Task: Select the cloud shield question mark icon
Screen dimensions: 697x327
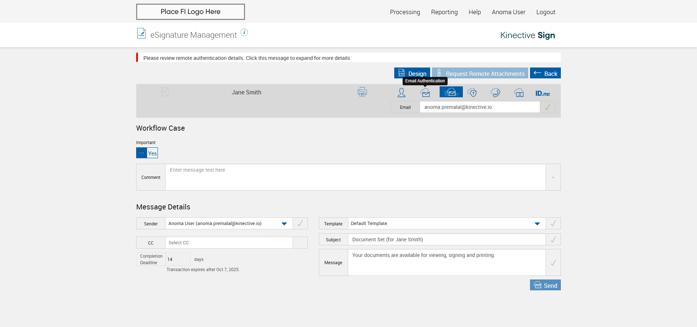Action: pyautogui.click(x=472, y=93)
